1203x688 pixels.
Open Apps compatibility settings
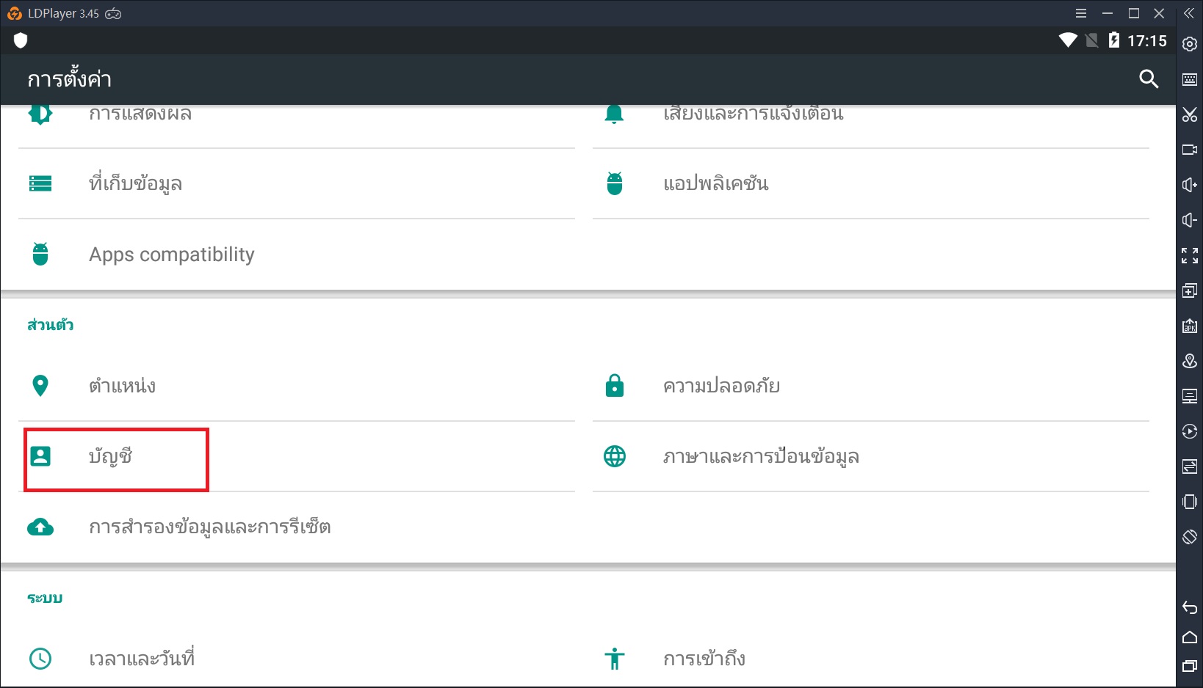(x=171, y=255)
